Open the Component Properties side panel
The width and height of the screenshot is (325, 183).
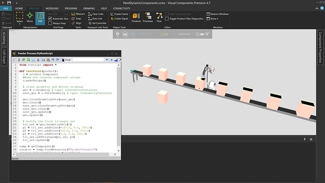click(320, 47)
